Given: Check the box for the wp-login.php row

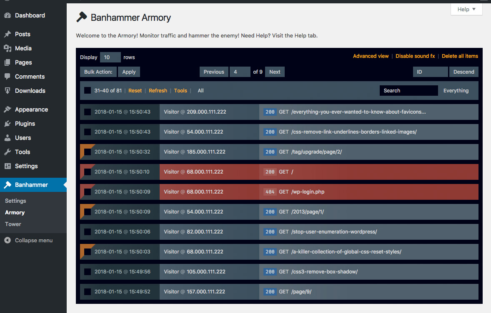Looking at the screenshot, I should click(x=88, y=192).
